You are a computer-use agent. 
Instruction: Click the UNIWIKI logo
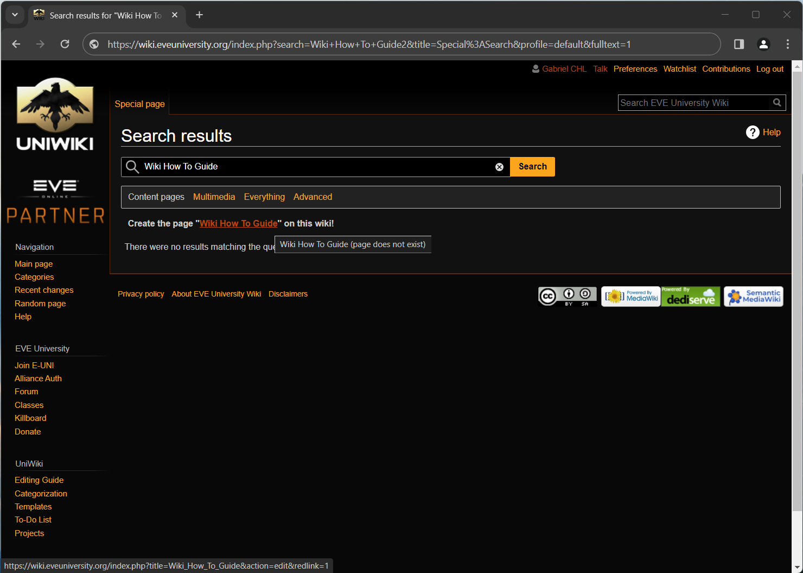point(55,115)
